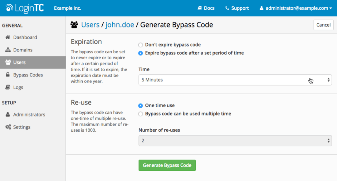
Task: Click the SETUP sidebar heading
Action: coord(9,103)
